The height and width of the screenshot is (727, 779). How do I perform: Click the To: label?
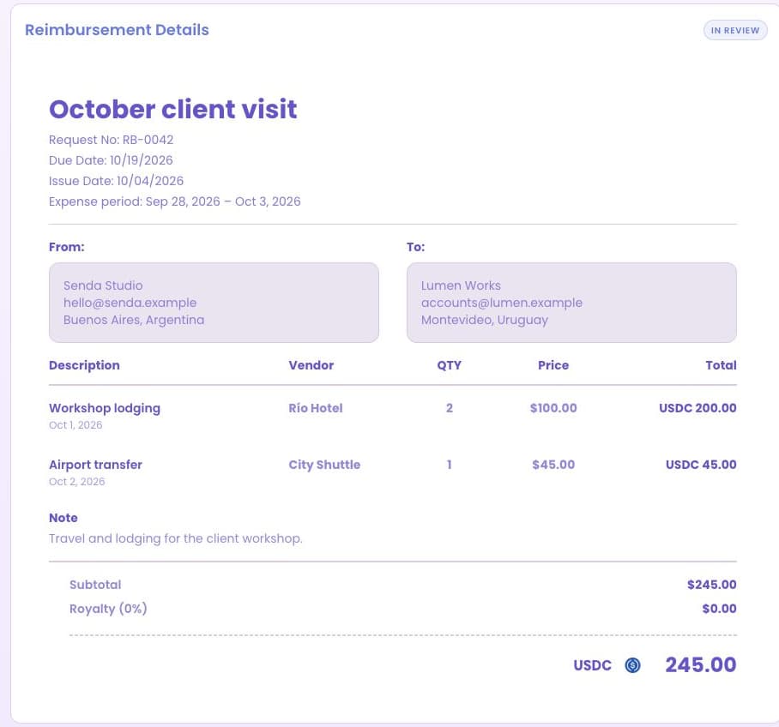pyautogui.click(x=415, y=247)
